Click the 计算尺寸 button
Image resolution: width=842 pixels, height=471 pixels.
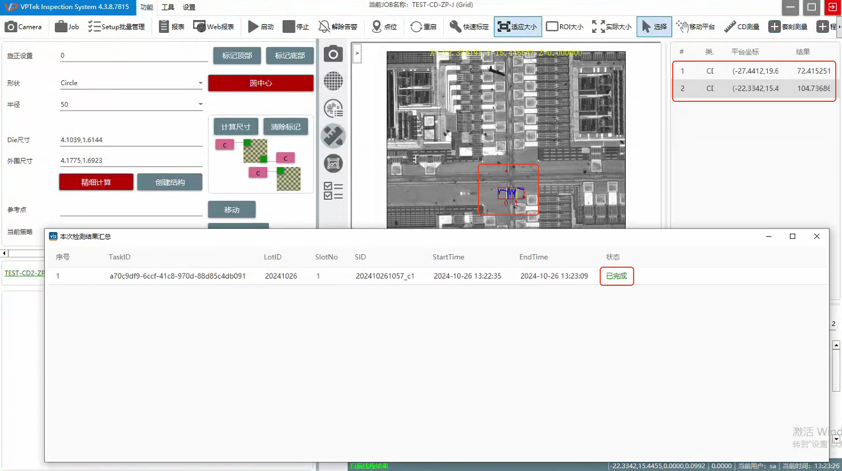(236, 127)
